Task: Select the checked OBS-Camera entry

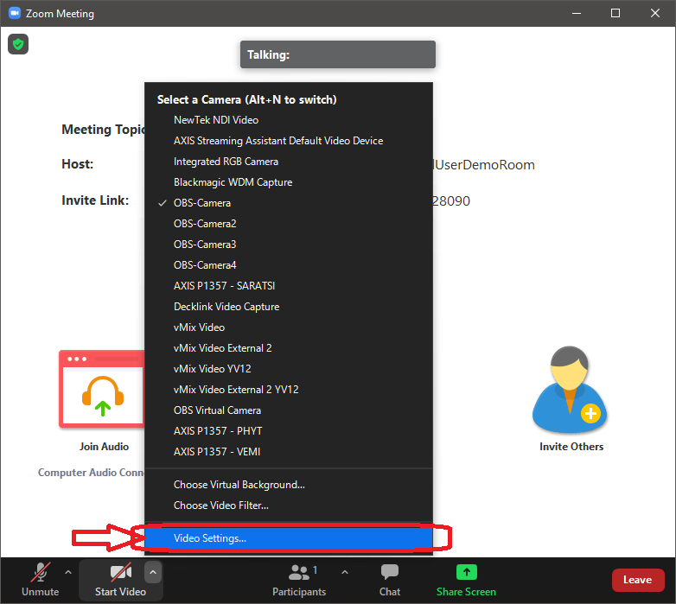Action: 289,203
